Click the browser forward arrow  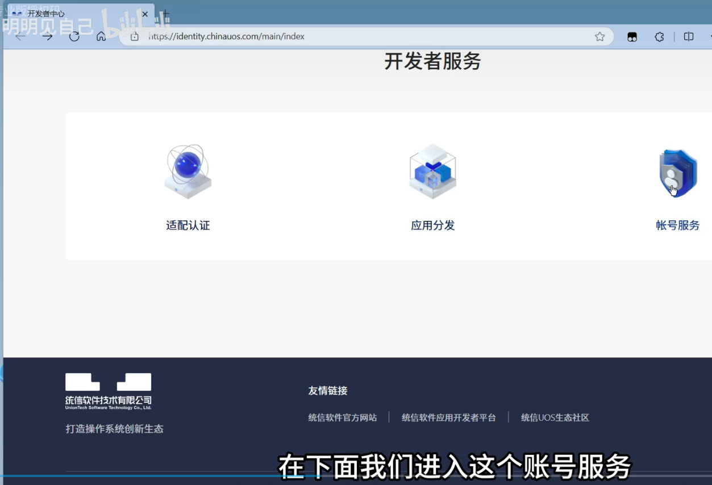point(48,36)
